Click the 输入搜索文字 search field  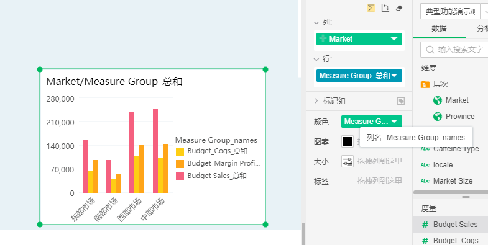tap(454, 50)
